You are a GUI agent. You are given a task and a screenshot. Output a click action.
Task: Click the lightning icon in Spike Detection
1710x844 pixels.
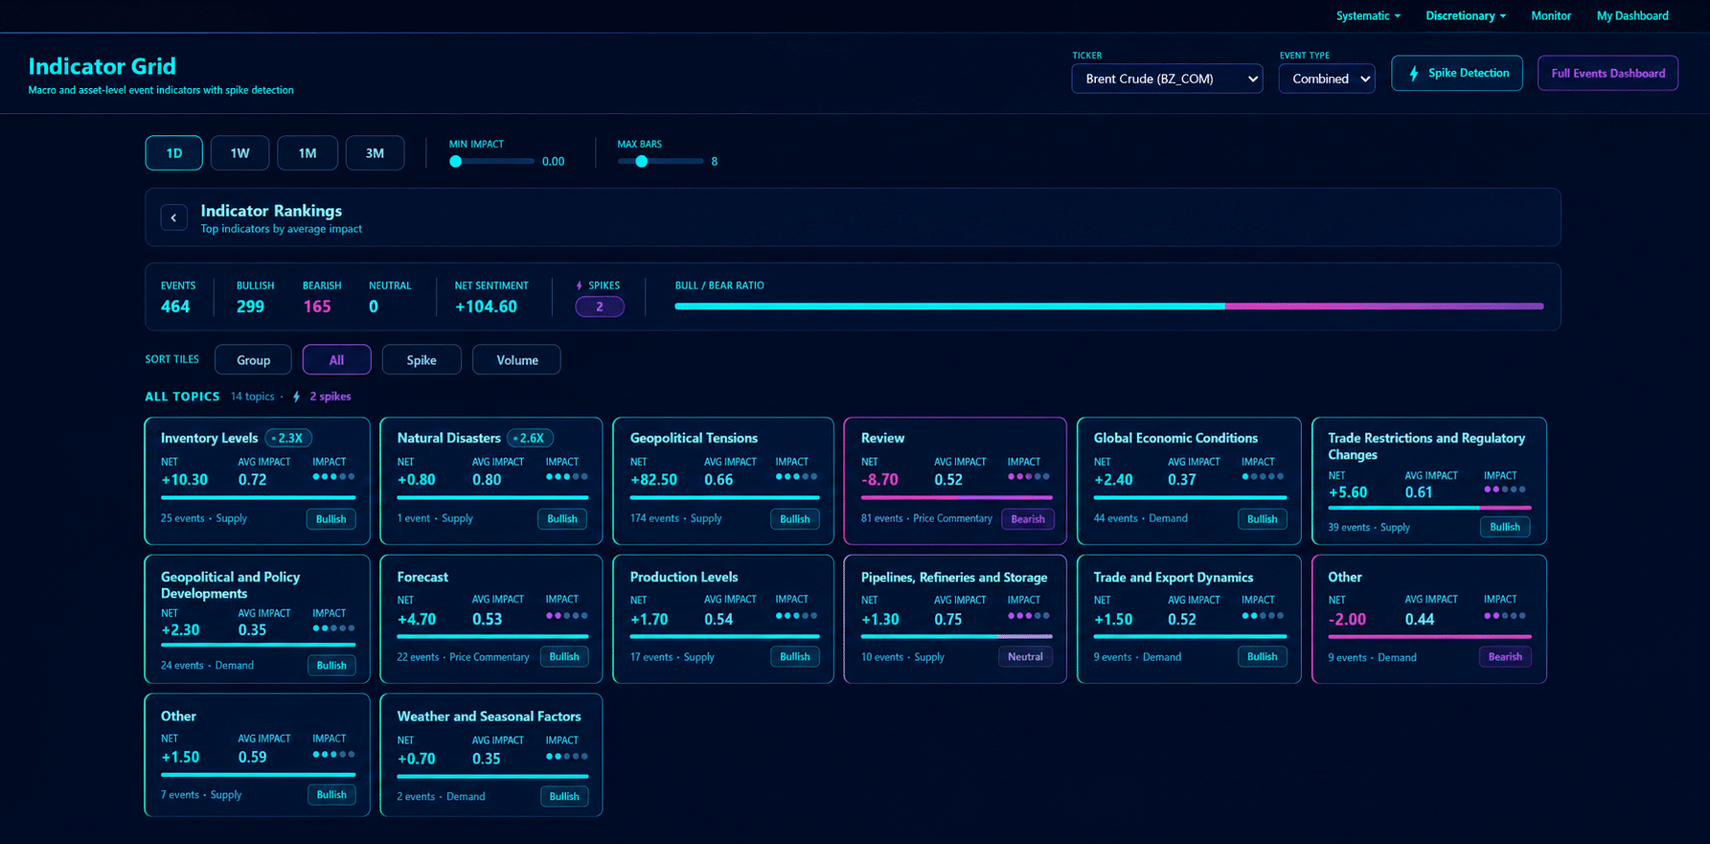1414,73
